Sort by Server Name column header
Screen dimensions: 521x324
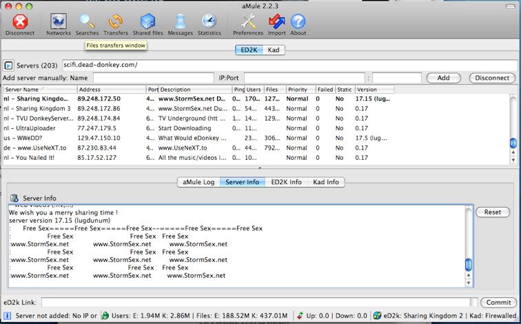pyautogui.click(x=40, y=90)
